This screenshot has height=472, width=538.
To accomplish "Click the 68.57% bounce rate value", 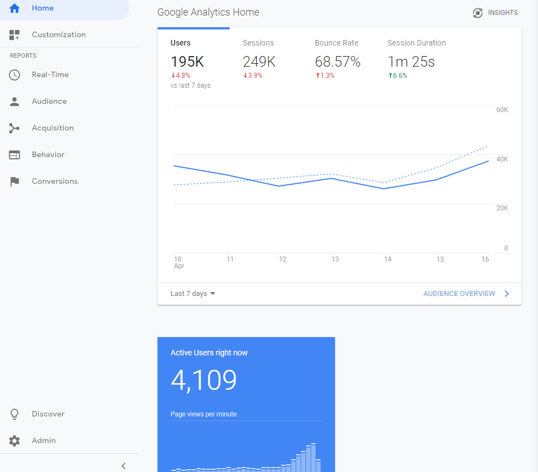I will (x=338, y=62).
